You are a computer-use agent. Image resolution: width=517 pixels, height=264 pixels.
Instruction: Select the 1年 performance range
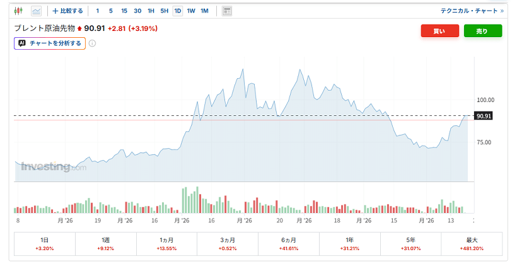[349, 244]
